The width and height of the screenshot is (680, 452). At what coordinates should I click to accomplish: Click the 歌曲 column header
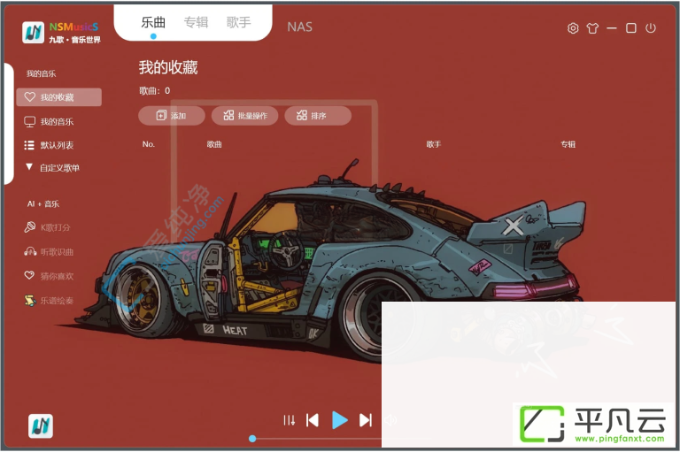(x=214, y=144)
